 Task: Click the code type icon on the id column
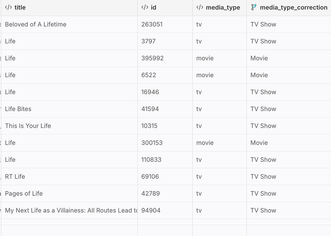tap(145, 7)
